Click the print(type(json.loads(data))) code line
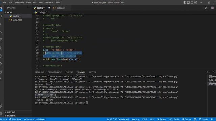 click(61, 59)
